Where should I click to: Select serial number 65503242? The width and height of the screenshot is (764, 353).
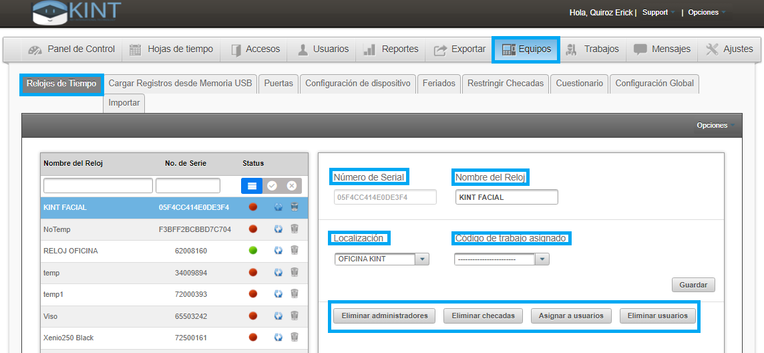(191, 316)
